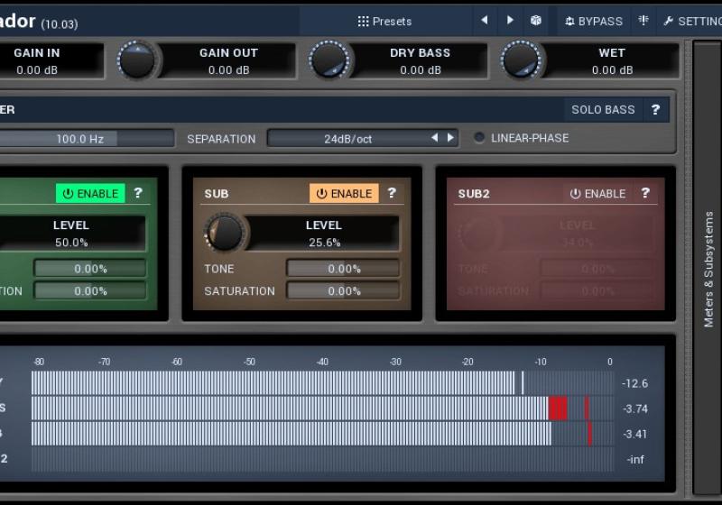Open the Settings menu

pyautogui.click(x=692, y=21)
